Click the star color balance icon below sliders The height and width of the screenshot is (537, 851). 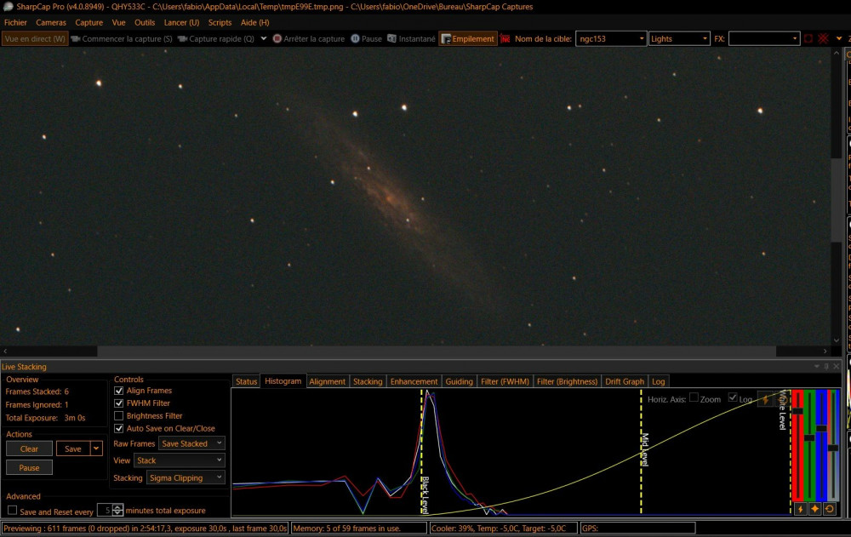click(814, 509)
